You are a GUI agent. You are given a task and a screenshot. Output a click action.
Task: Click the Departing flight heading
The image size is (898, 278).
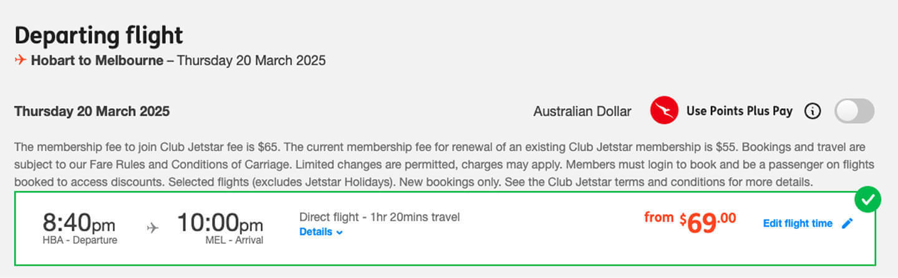[x=99, y=35]
